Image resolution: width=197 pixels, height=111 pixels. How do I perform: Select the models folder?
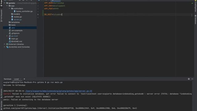point(17,14)
